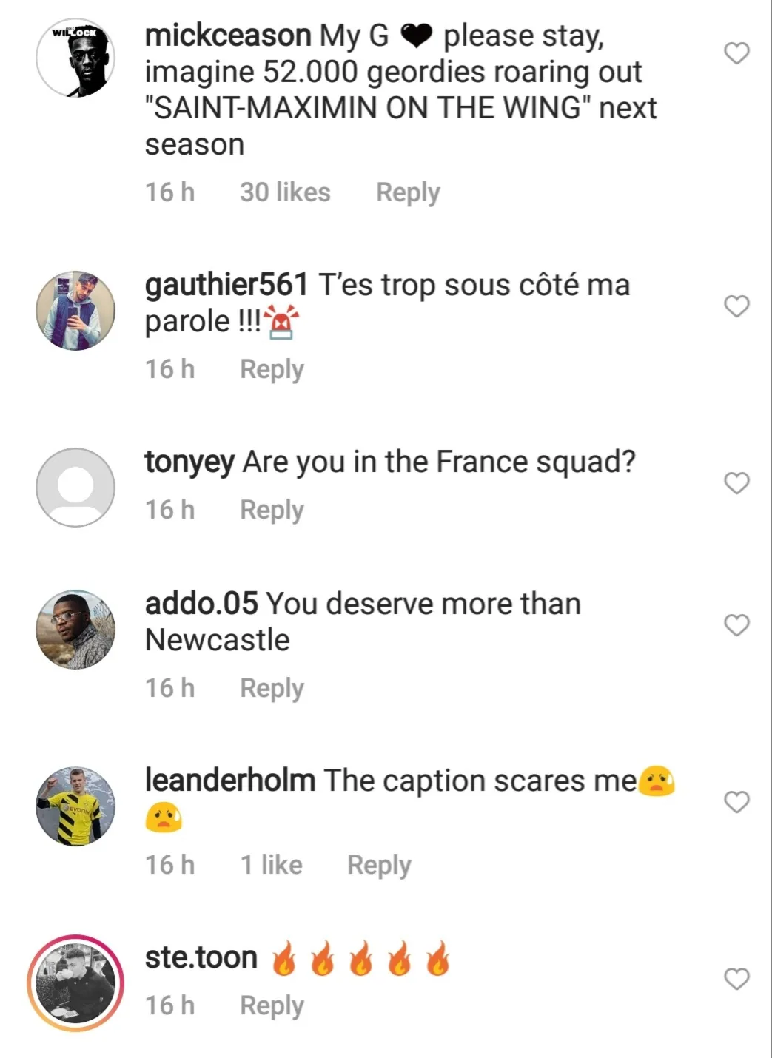Heart addo.05's comment about Newcastle
Viewport: 772px width, 1058px height.
736,625
